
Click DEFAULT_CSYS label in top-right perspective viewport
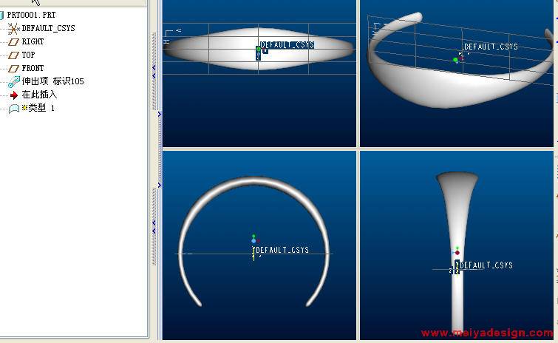(x=491, y=47)
